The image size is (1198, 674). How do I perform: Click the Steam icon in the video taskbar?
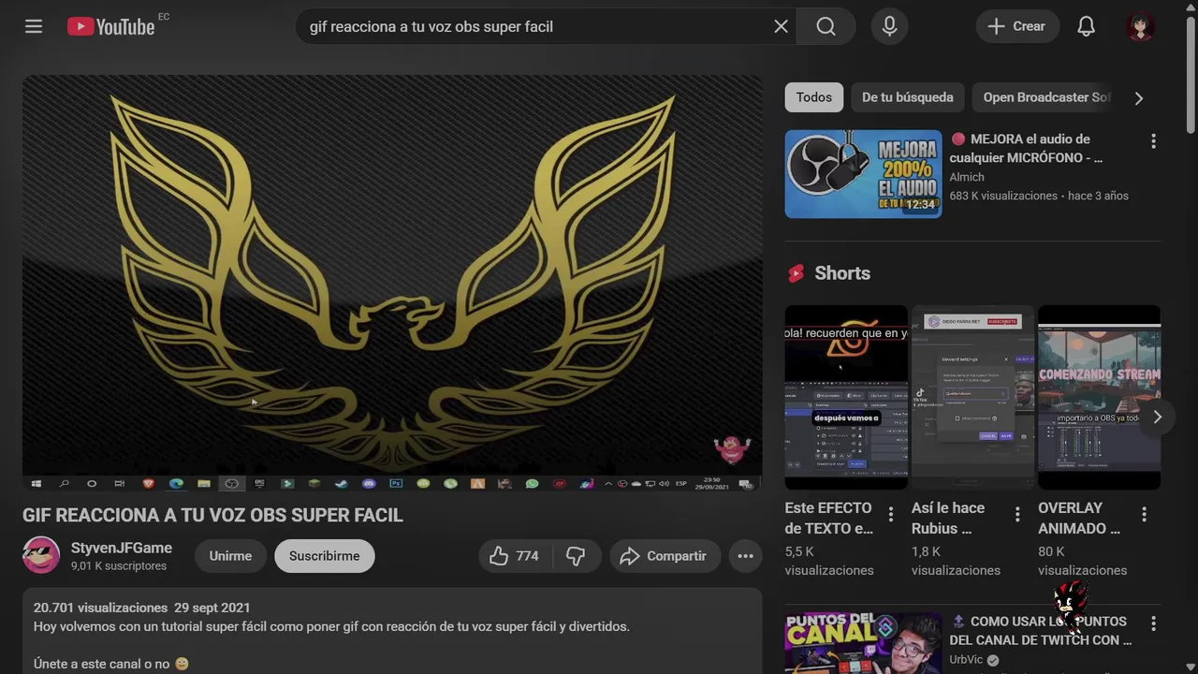click(342, 484)
